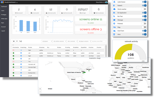Click the map zoom in plus button

(40, 89)
